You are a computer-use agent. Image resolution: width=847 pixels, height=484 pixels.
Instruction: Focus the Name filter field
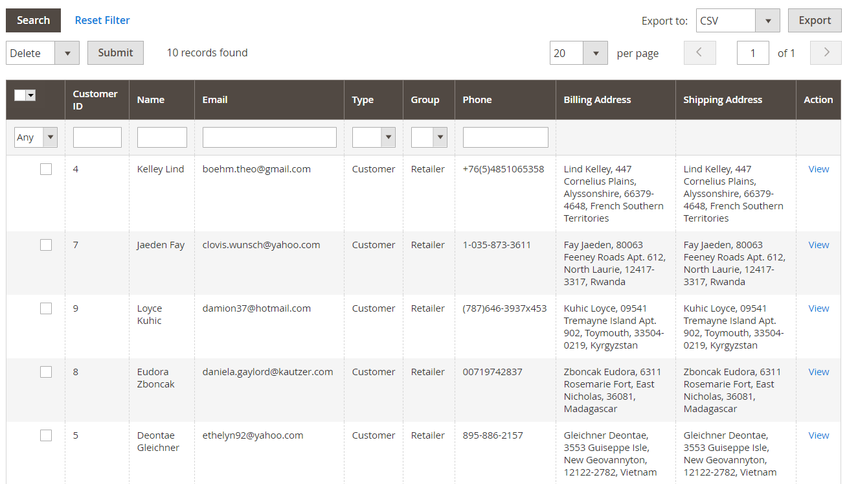[x=162, y=137]
